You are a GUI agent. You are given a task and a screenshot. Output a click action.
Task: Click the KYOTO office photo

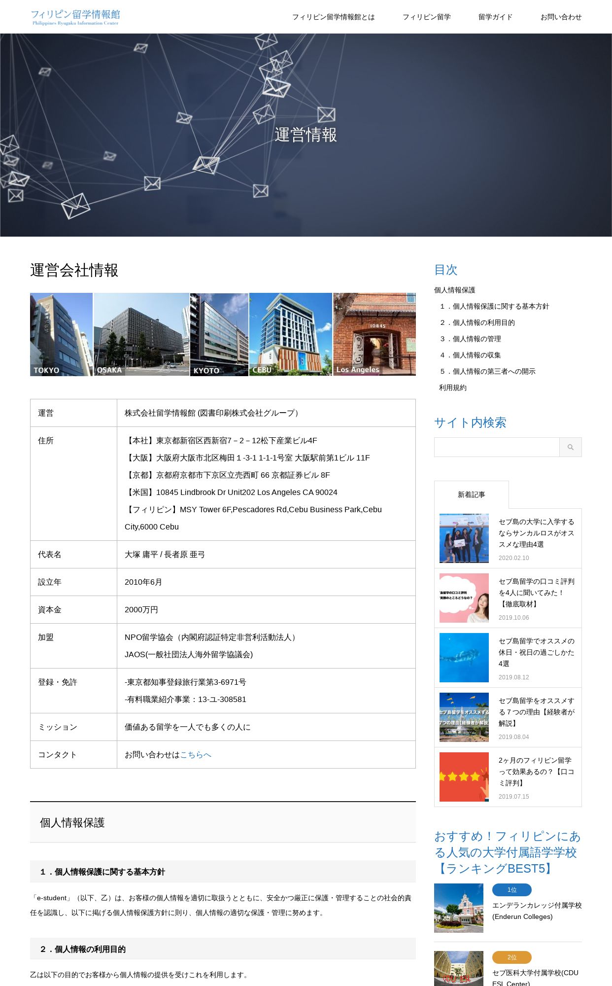pos(219,334)
